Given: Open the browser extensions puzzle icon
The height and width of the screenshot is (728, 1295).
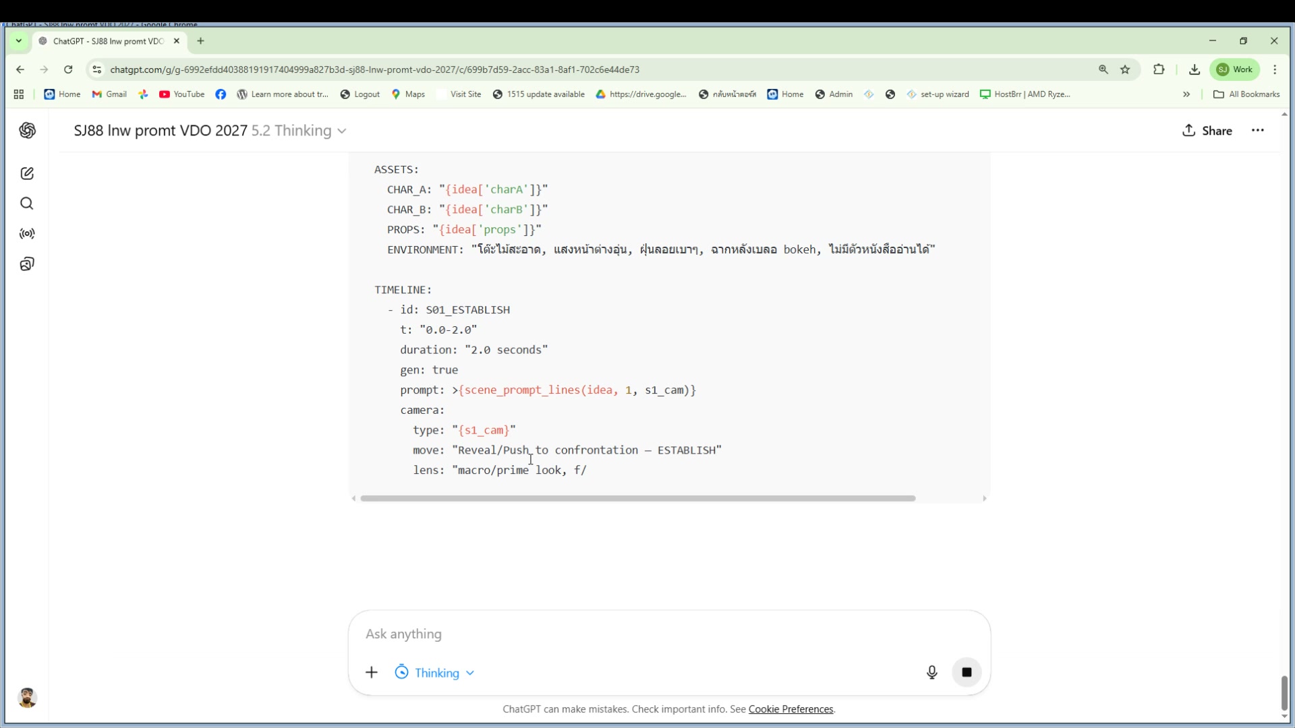Looking at the screenshot, I should [x=1159, y=69].
